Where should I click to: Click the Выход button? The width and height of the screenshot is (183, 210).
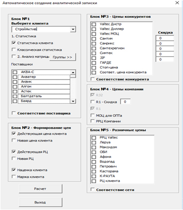(40, 202)
